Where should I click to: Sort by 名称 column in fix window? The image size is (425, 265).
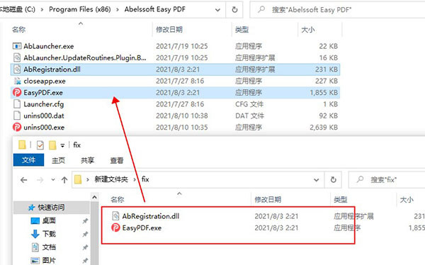click(x=118, y=200)
